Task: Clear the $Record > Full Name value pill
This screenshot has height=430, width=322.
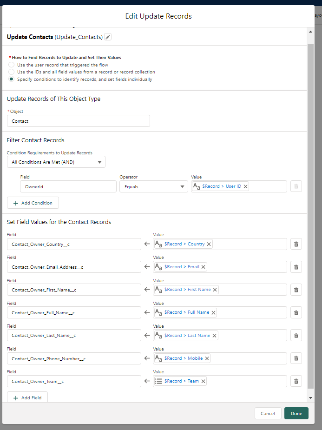Action: pyautogui.click(x=214, y=313)
